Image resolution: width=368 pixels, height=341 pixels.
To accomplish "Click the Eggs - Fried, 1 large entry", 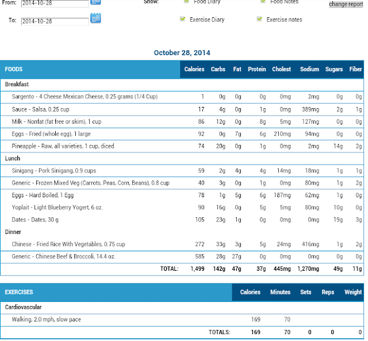I will tap(51, 134).
